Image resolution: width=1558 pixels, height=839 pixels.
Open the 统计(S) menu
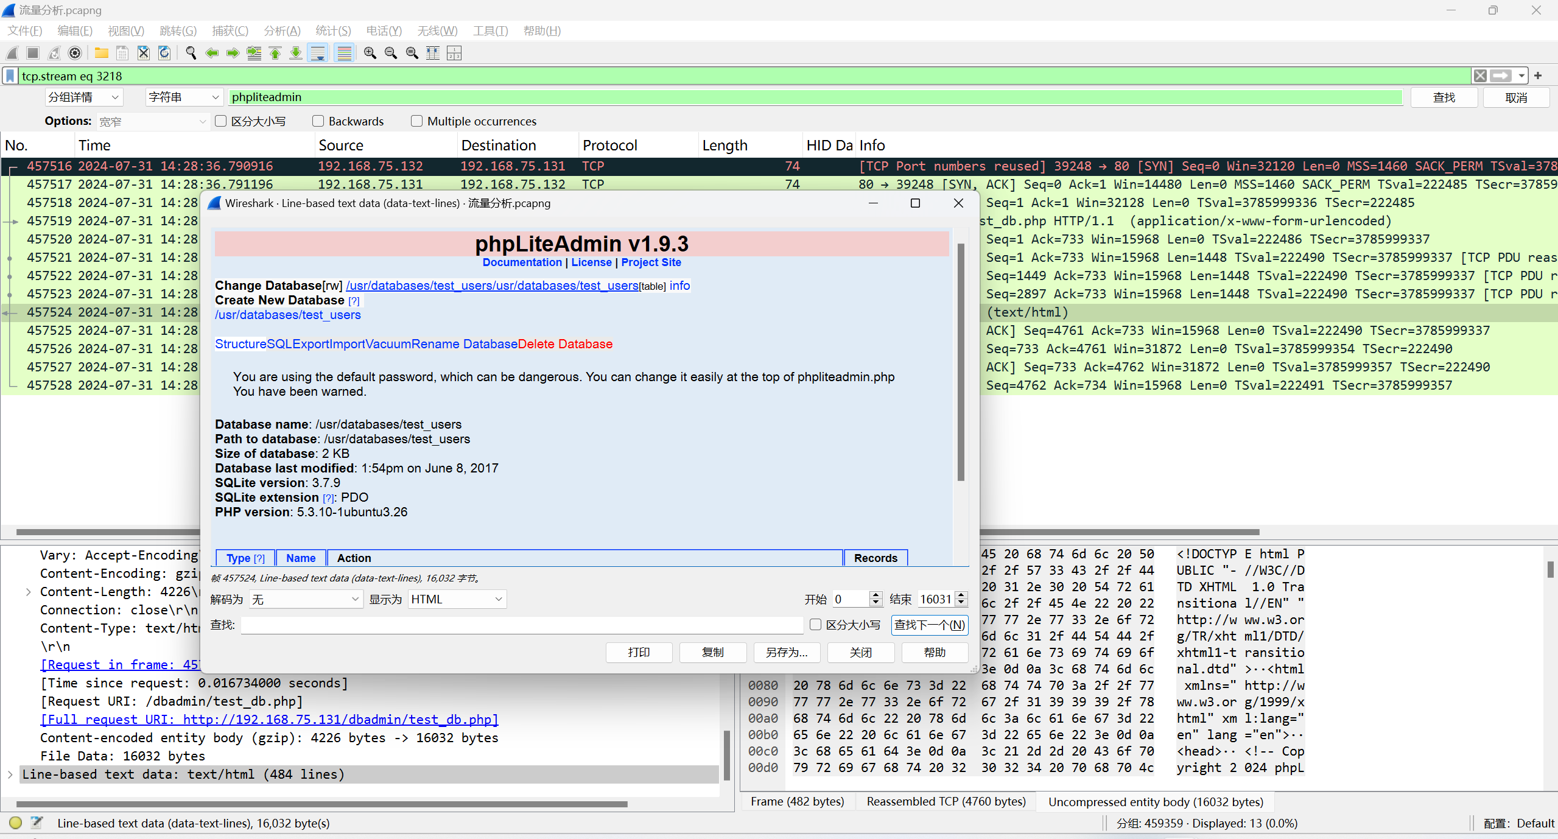333,30
